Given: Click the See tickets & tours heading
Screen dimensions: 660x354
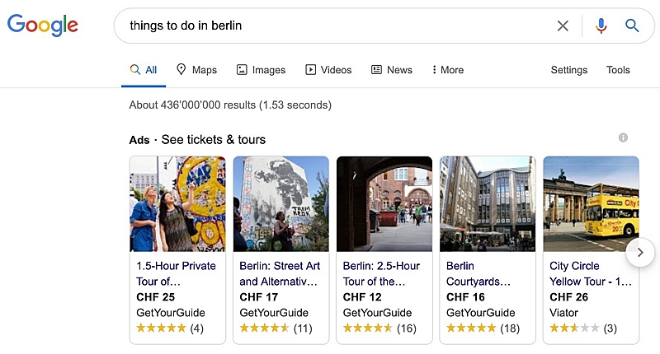Looking at the screenshot, I should [x=214, y=139].
